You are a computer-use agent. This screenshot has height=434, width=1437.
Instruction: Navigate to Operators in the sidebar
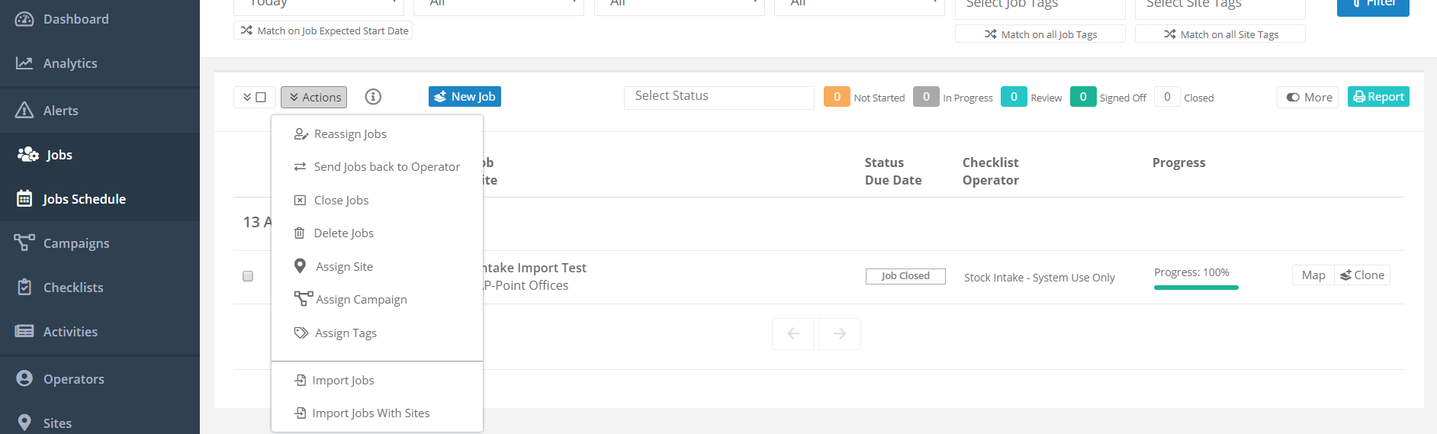click(x=73, y=379)
